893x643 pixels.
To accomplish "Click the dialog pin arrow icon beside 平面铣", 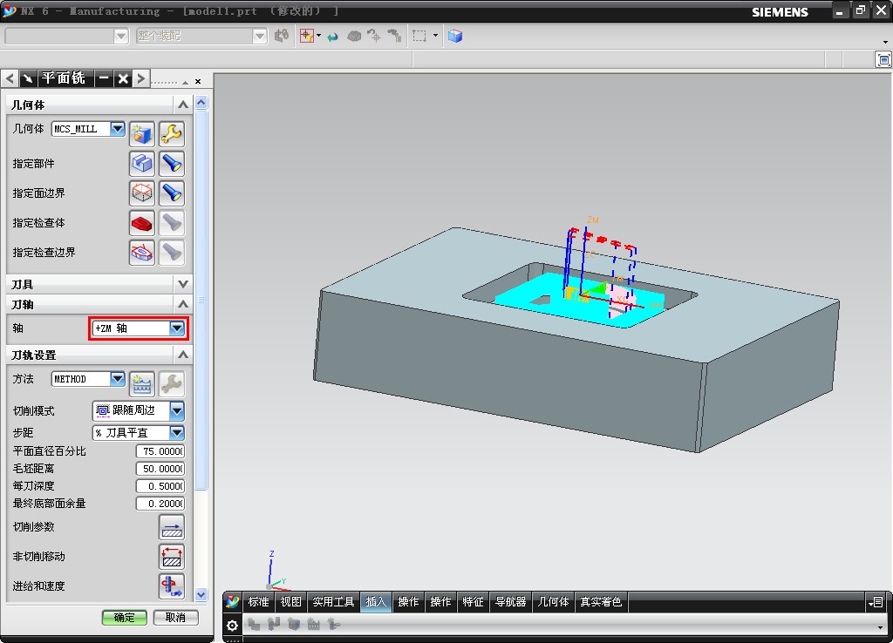I will tap(29, 78).
